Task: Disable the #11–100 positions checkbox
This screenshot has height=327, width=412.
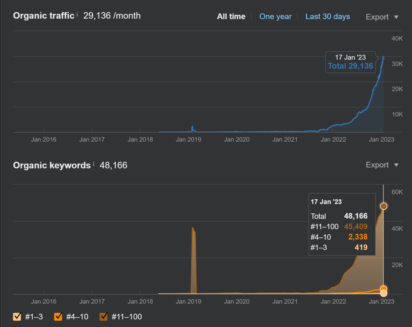Action: coord(103,316)
